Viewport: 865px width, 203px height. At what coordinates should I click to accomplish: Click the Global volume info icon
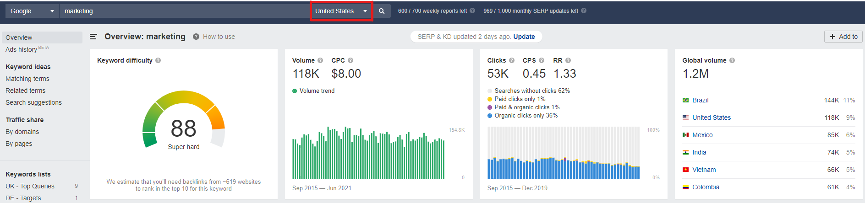pos(732,60)
